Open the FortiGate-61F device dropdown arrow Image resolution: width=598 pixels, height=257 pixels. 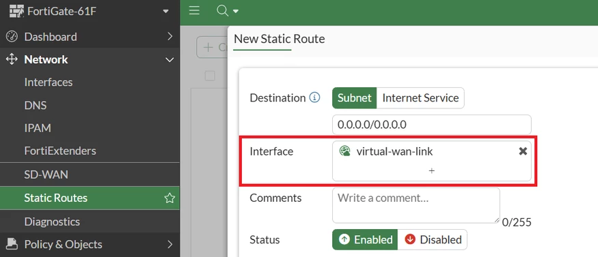[165, 12]
